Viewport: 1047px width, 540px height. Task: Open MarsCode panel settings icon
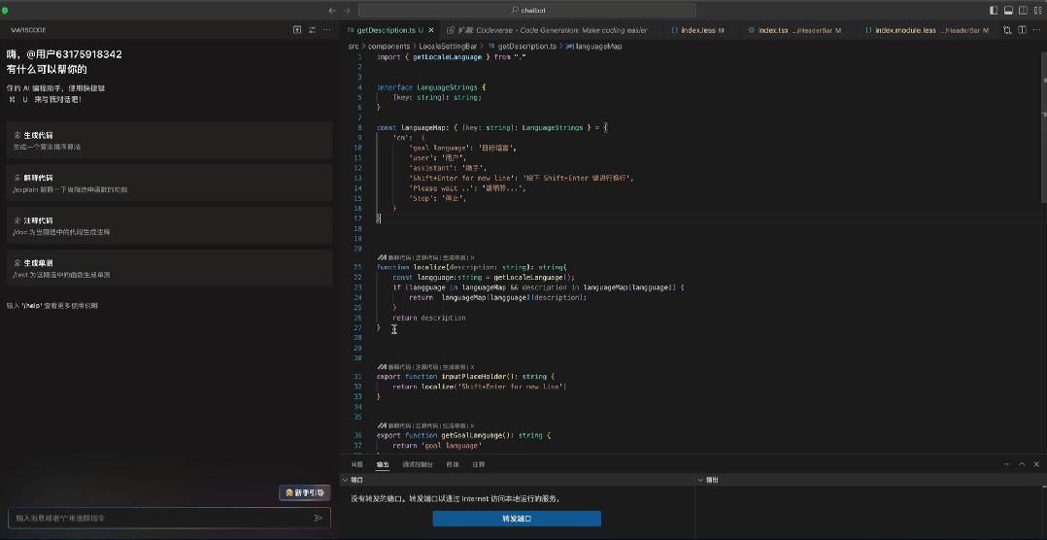pyautogui.click(x=312, y=30)
